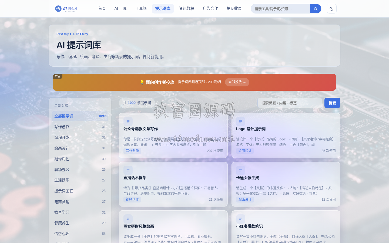Click 视频创作 tag on 直播话术框架 card
389x243 pixels.
click(x=132, y=199)
